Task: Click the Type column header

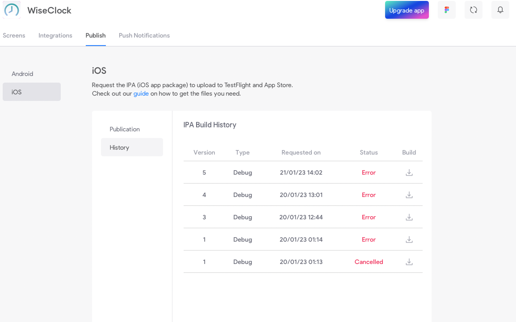Action: point(243,153)
